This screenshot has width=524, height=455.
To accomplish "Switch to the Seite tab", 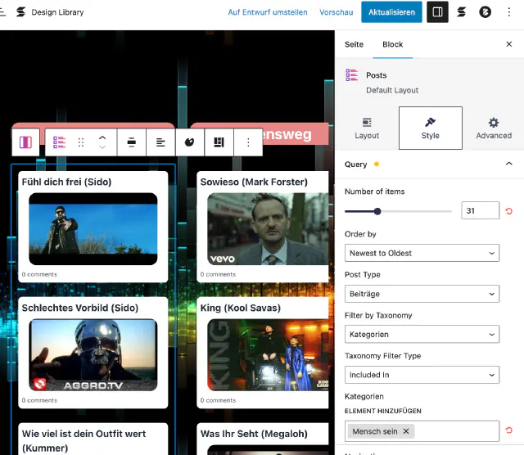I will click(x=354, y=44).
